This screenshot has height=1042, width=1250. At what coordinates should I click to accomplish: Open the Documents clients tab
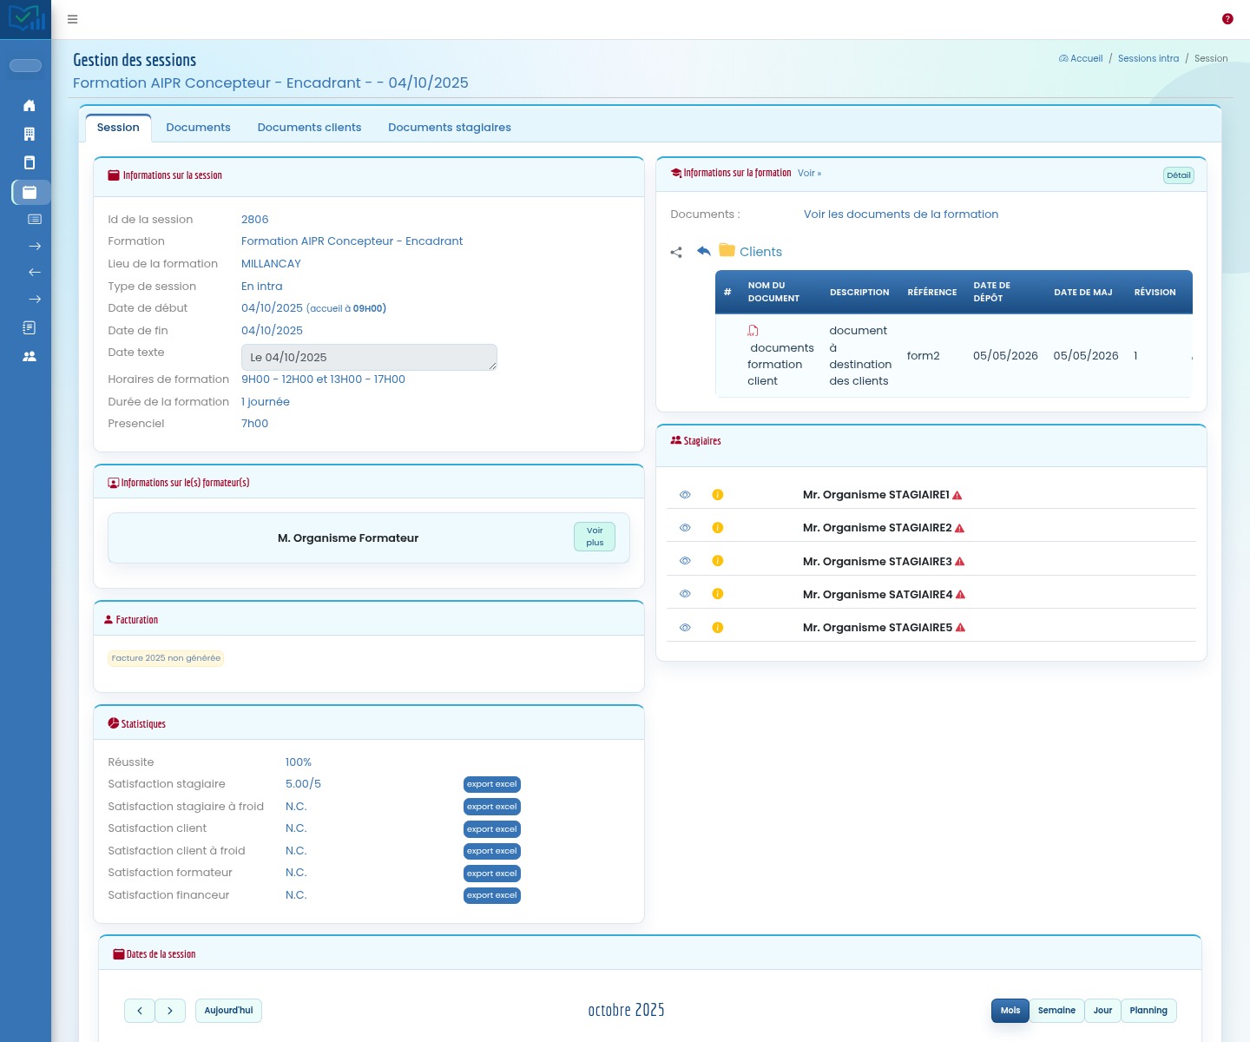tap(309, 128)
